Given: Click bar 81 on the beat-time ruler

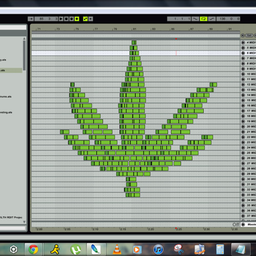Looking at the screenshot, I should coord(134,29).
